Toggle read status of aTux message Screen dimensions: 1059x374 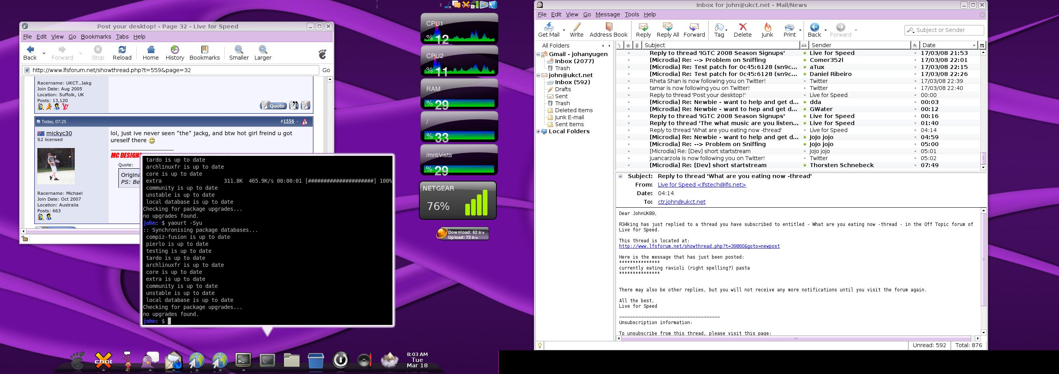[804, 67]
